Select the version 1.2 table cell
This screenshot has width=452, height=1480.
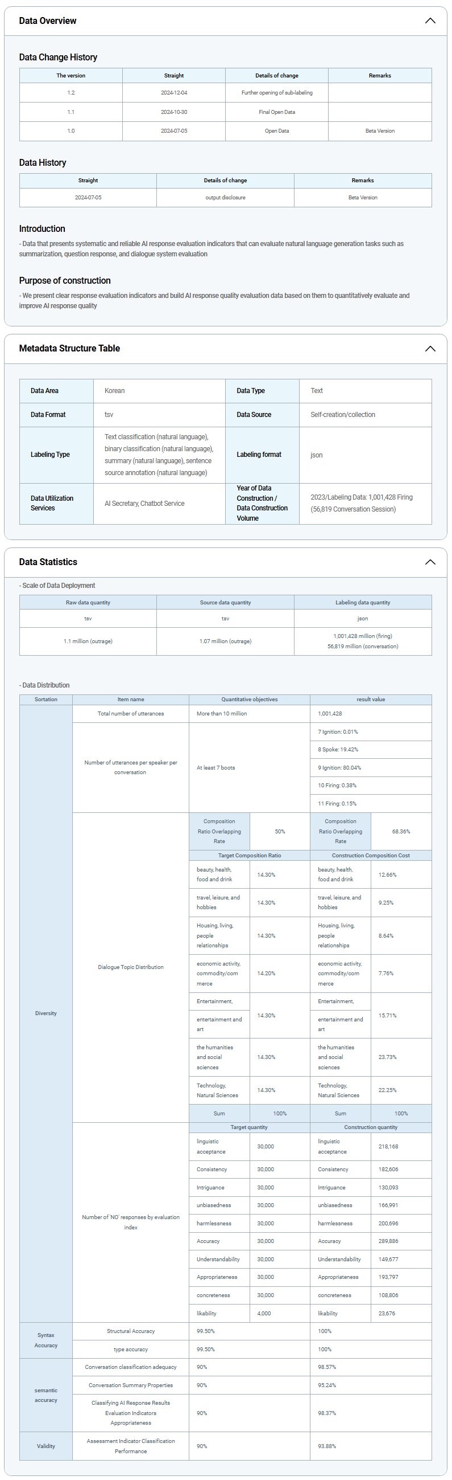click(71, 92)
